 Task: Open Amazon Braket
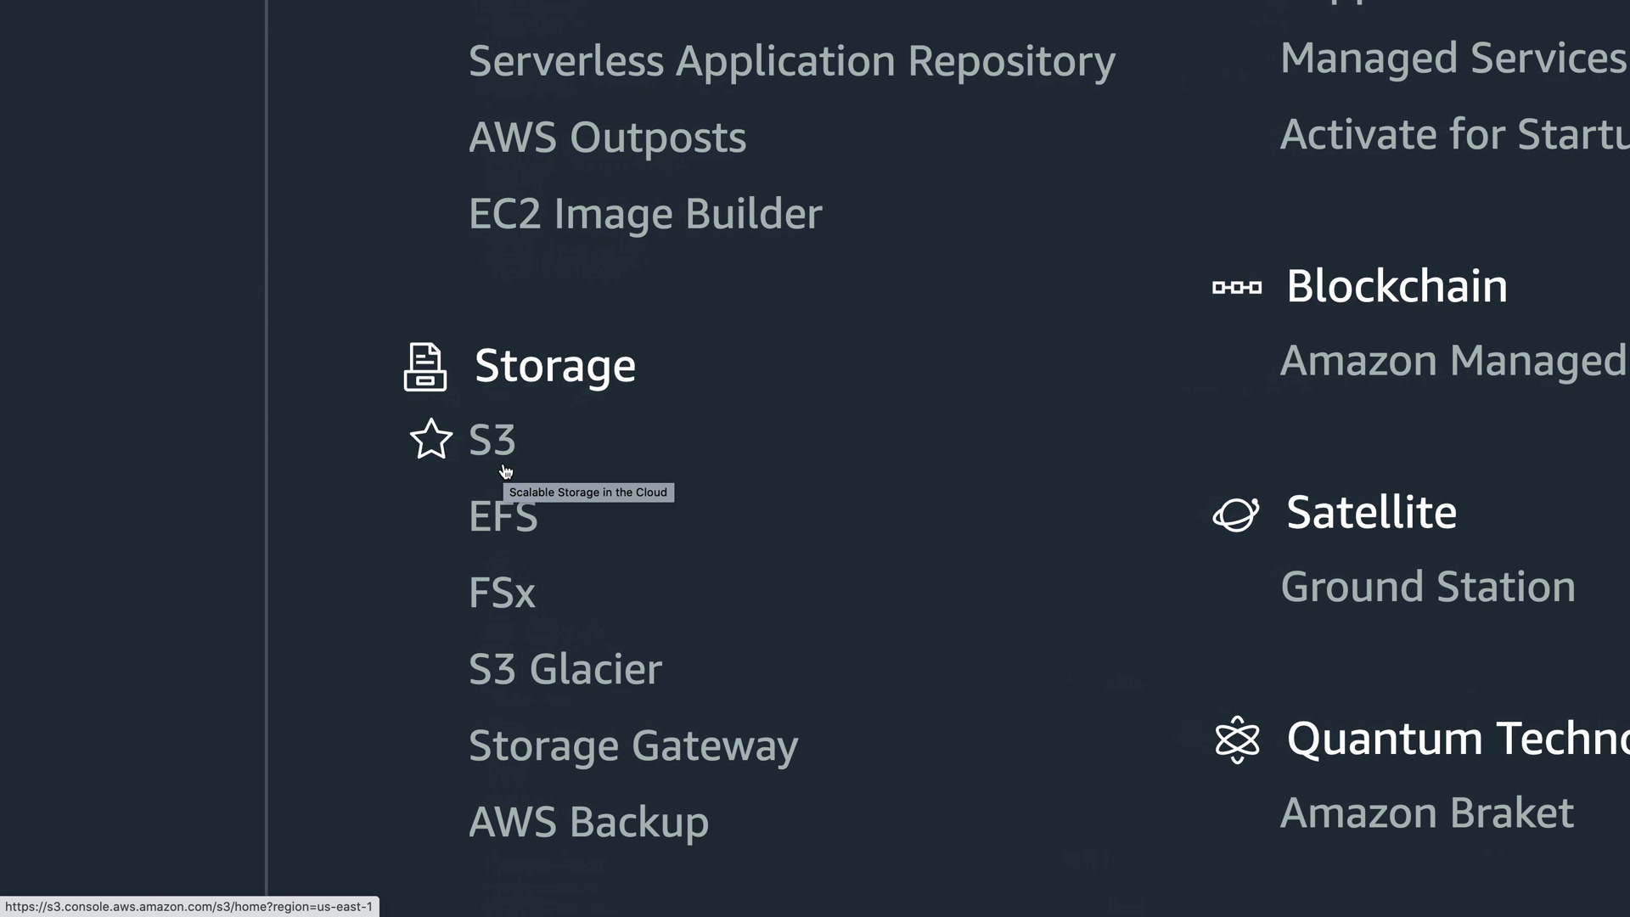[x=1426, y=813]
